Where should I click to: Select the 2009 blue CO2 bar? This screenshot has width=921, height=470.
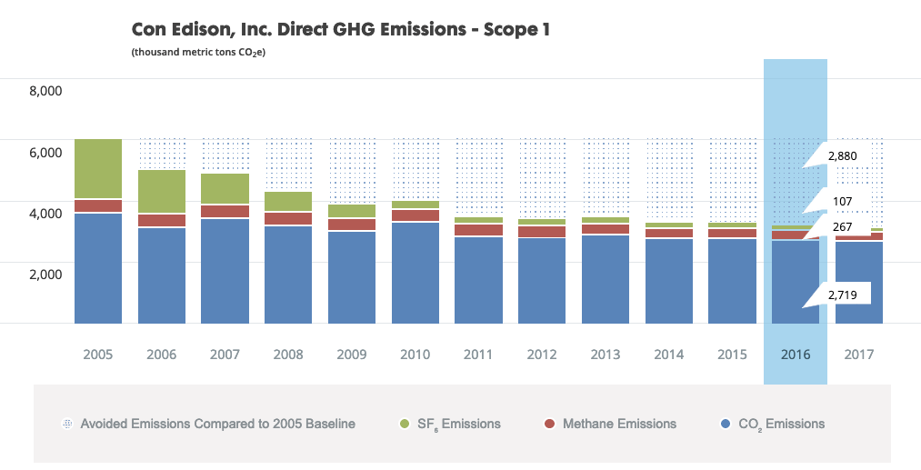[x=352, y=277]
